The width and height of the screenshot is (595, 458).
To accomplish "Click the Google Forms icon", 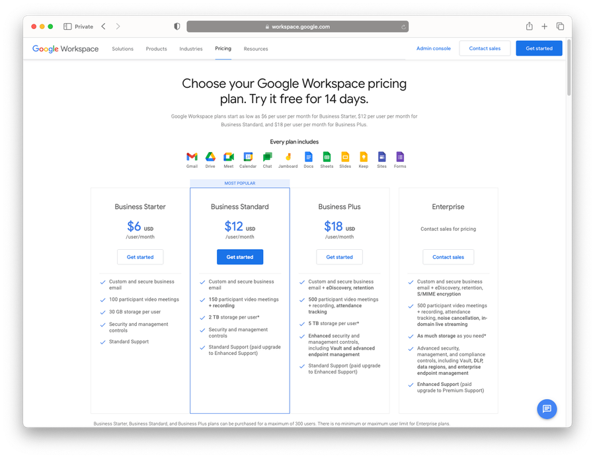I will (x=400, y=157).
